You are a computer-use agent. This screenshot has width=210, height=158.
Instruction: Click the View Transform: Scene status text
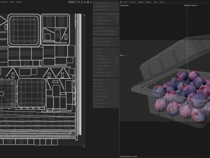(x=129, y=156)
